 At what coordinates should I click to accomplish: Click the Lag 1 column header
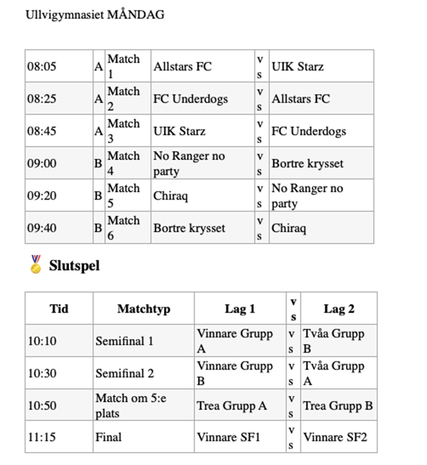(240, 309)
